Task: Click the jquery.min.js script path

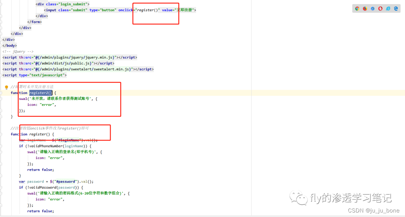Action: [75, 58]
